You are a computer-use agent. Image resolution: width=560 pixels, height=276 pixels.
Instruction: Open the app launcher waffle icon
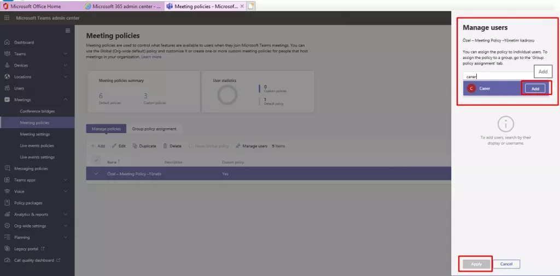[7, 18]
